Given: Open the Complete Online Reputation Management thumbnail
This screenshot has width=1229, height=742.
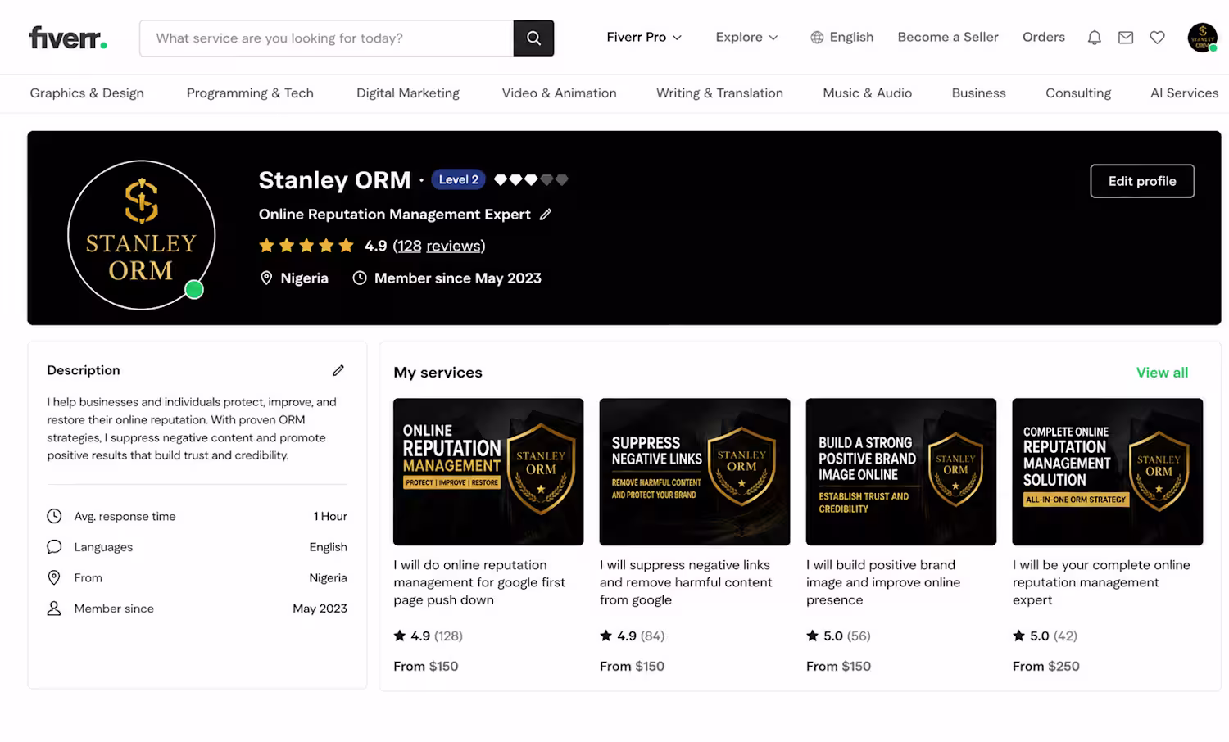Looking at the screenshot, I should click(1108, 472).
